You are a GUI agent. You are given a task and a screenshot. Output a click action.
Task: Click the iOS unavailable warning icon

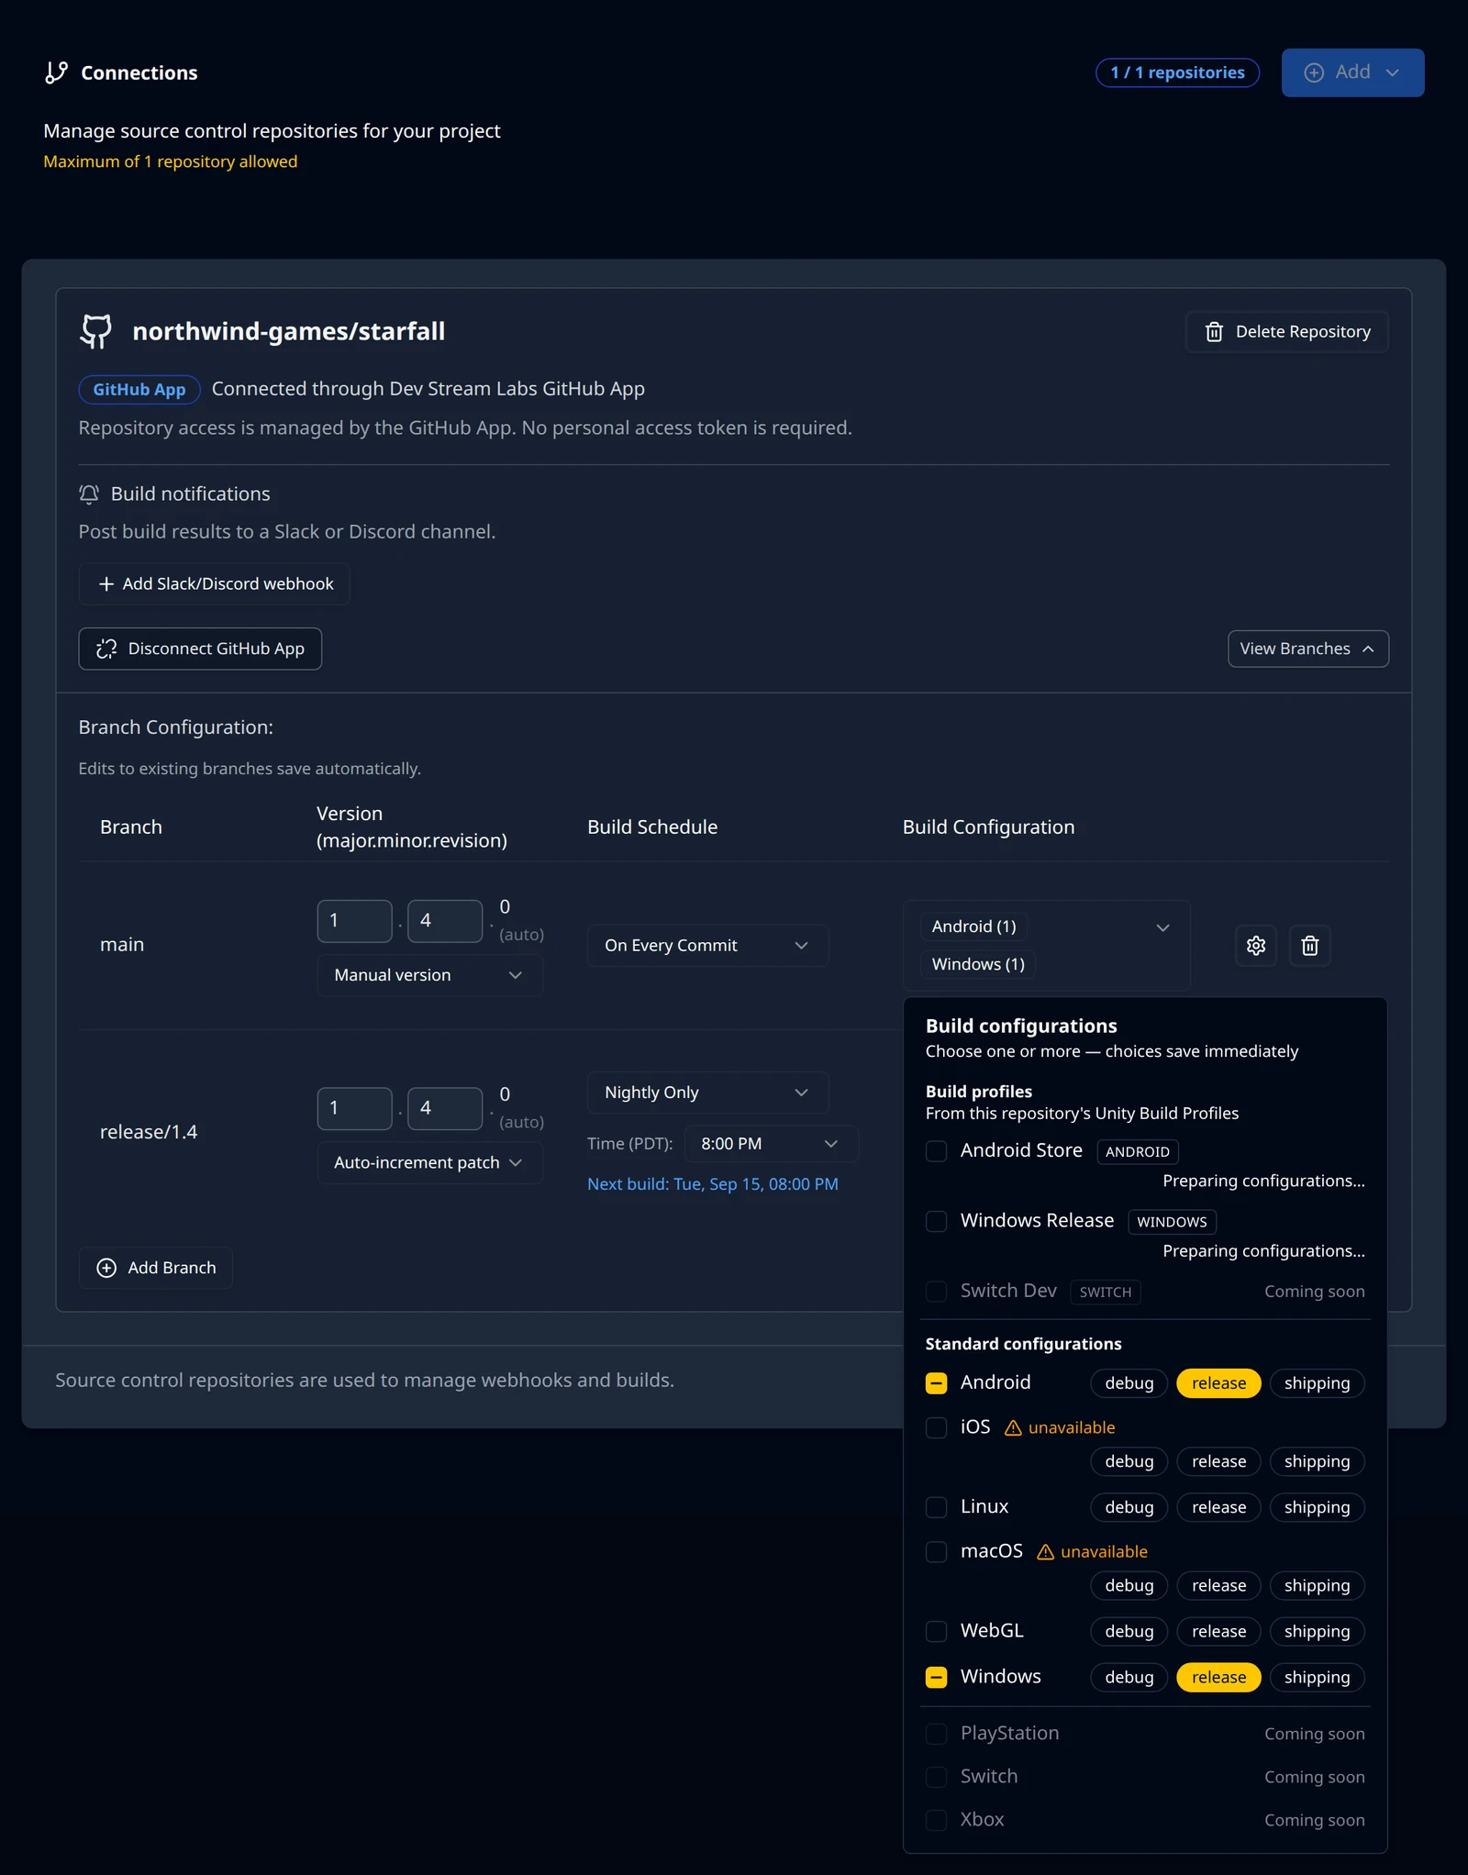(x=1013, y=1427)
